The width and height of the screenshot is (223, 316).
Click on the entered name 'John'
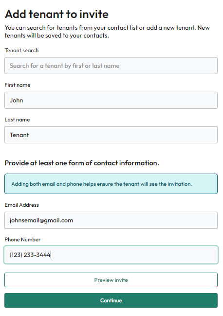pos(17,100)
